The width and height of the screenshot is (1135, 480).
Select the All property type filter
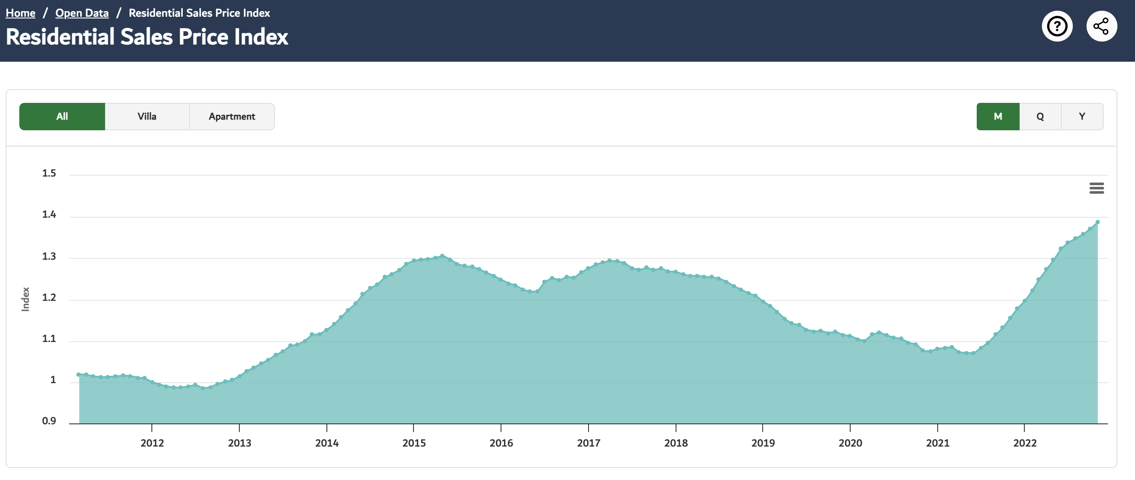click(62, 117)
